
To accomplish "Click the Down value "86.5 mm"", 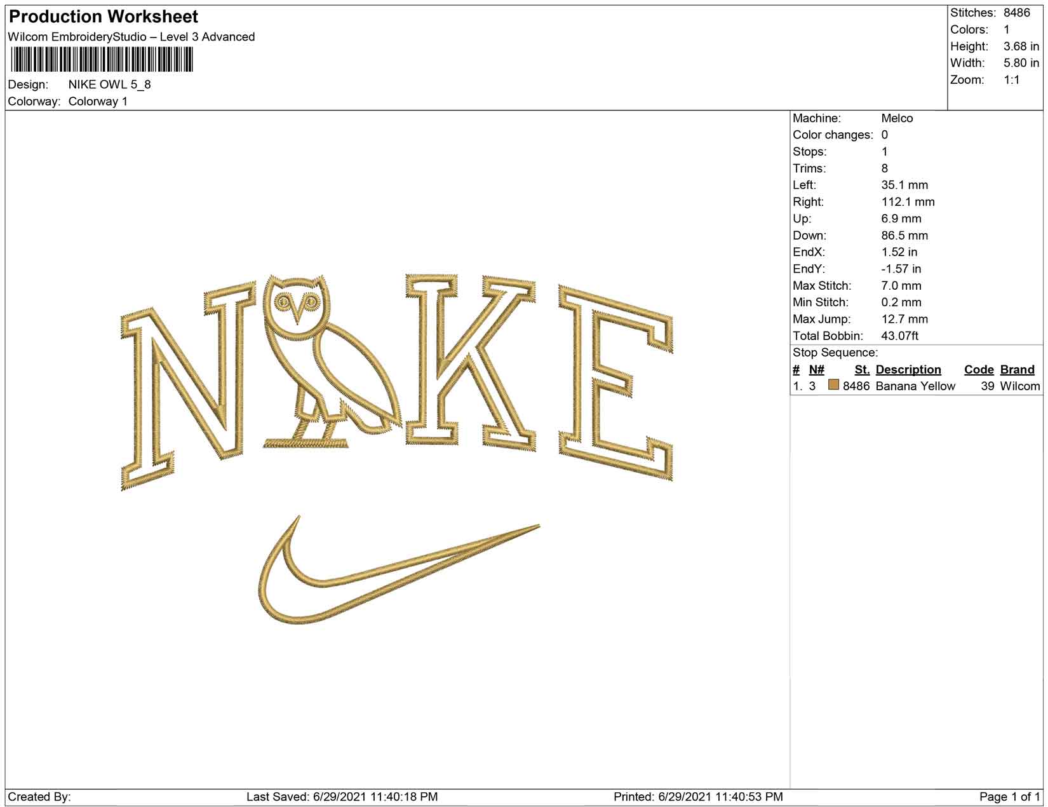I will click(904, 236).
